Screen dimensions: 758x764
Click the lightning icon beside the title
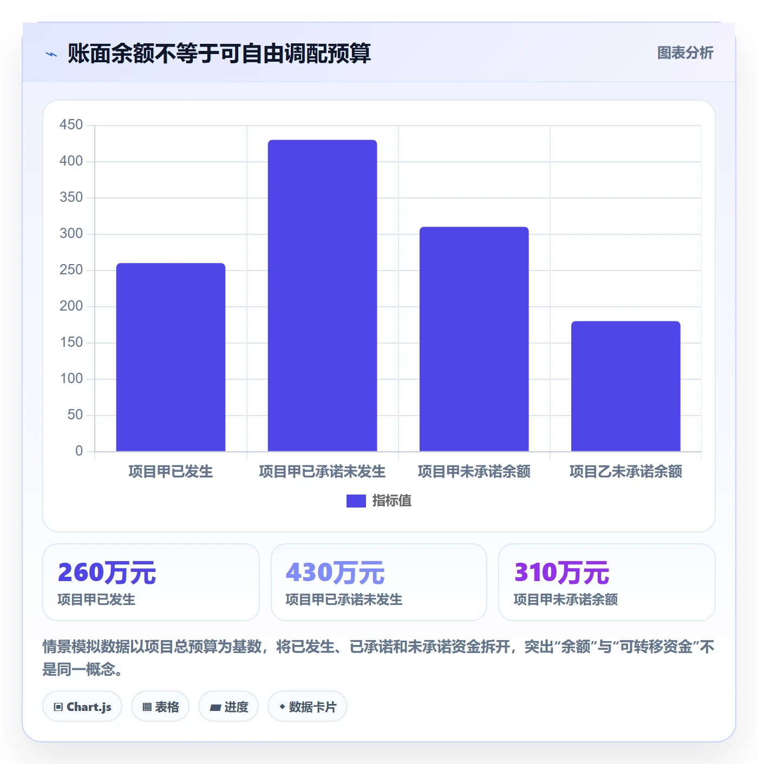tap(51, 54)
